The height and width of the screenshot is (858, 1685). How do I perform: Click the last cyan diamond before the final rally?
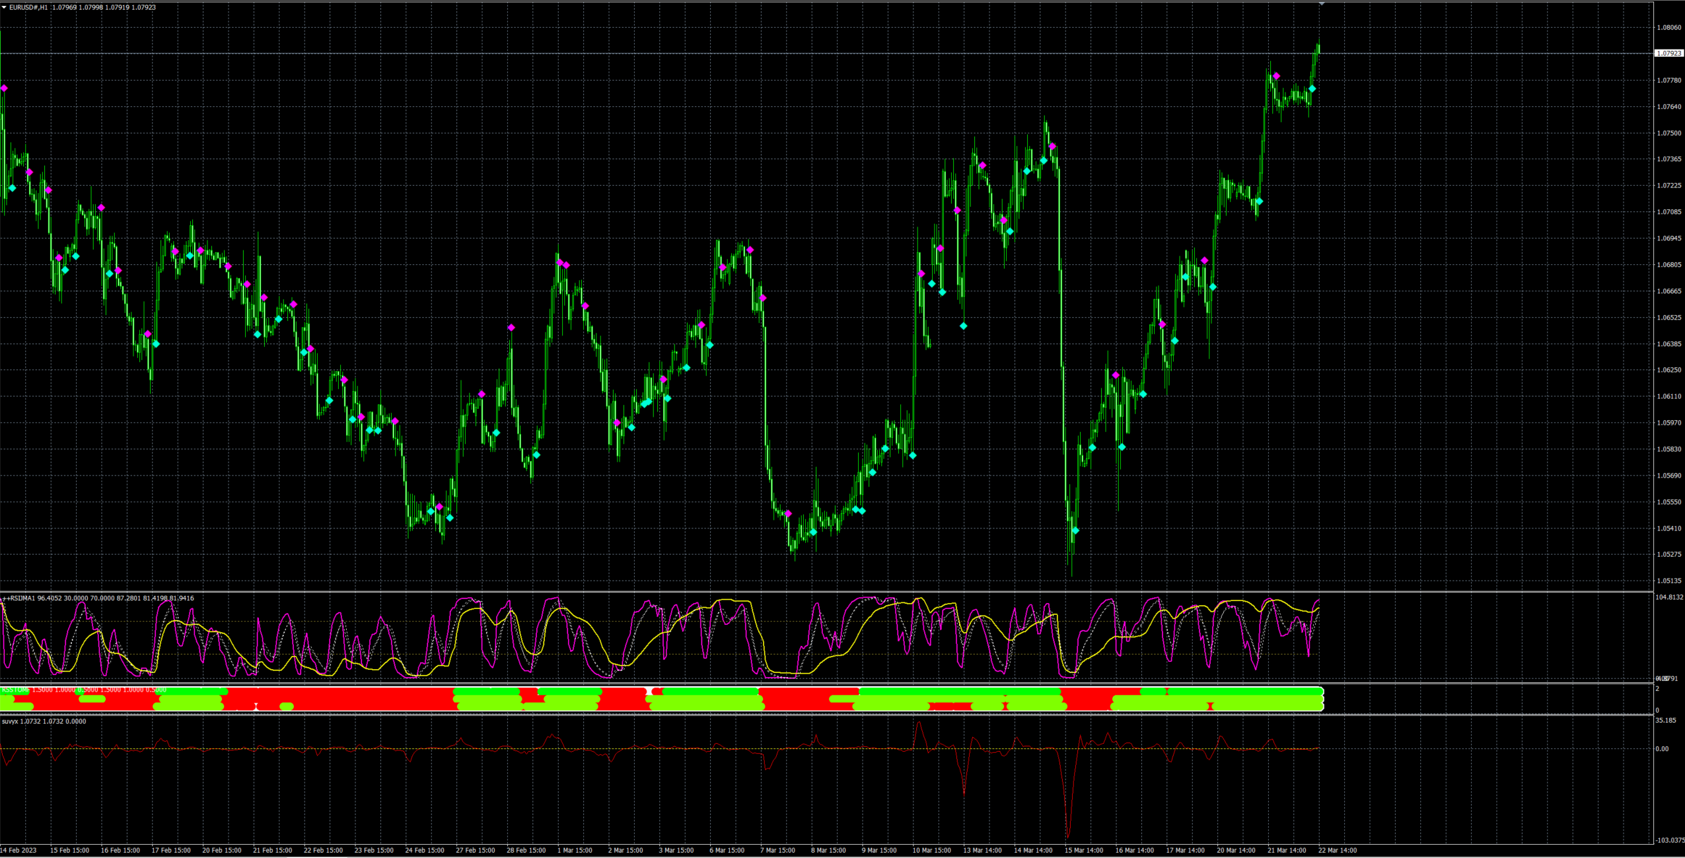(1312, 89)
